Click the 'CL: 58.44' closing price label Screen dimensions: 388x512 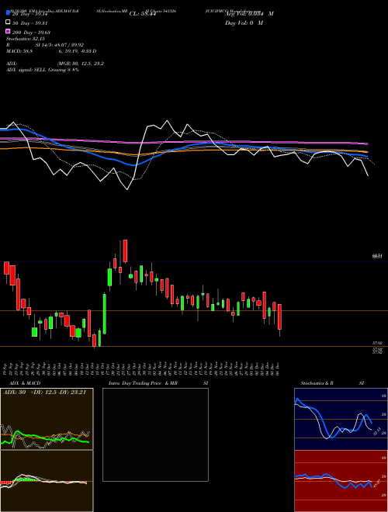click(143, 13)
